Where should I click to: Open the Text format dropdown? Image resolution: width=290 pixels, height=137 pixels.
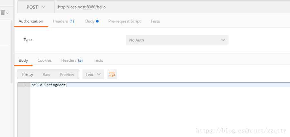click(x=93, y=74)
